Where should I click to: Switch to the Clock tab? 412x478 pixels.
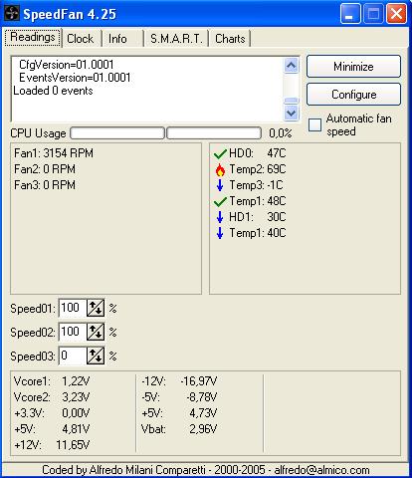click(81, 39)
